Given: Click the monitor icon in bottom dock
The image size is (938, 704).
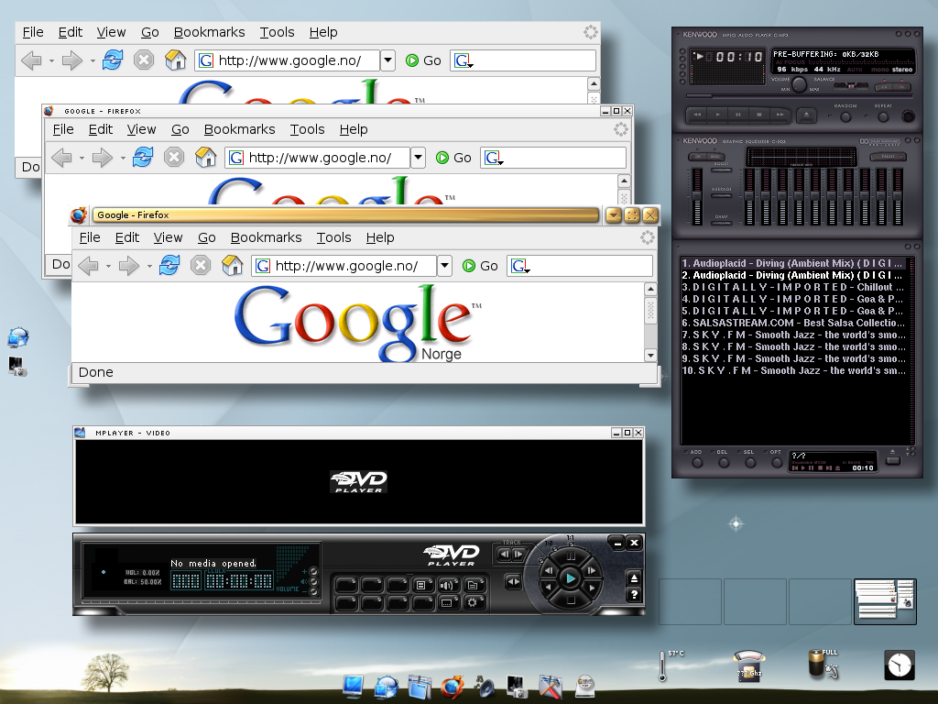Looking at the screenshot, I should point(353,686).
